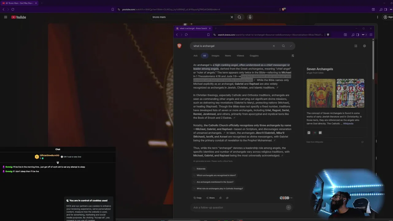Viewport: 393px width, 221px height.
Task: Open YouTube Sign in button
Action: click(x=388, y=17)
